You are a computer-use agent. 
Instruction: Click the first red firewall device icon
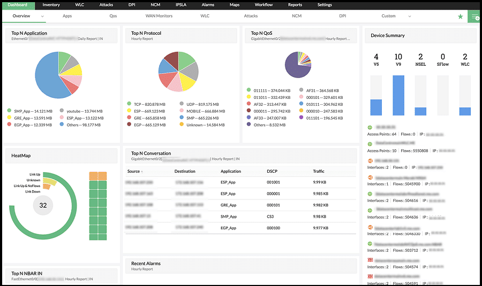370,260
